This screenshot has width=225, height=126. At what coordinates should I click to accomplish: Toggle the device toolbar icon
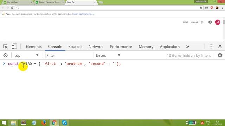point(14,47)
